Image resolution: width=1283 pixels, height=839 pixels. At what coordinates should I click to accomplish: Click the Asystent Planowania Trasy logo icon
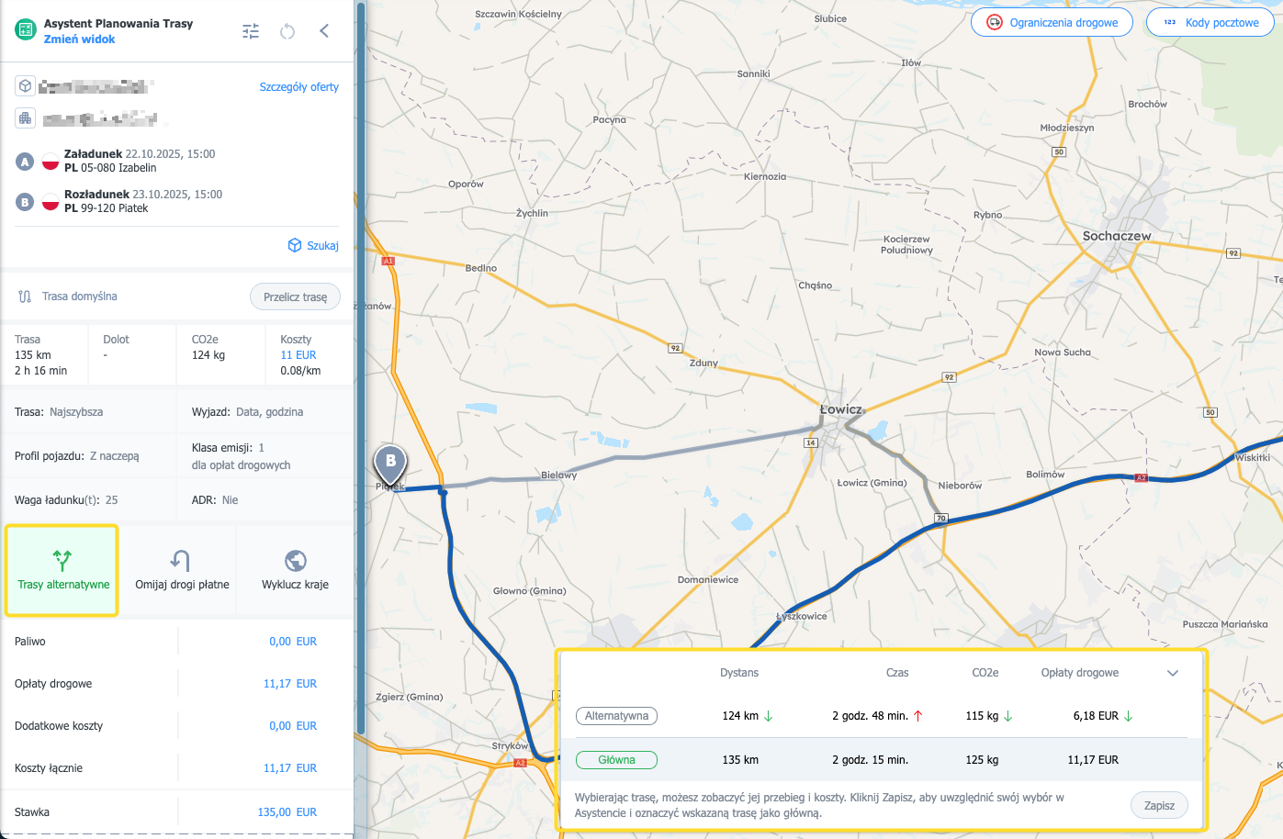(25, 30)
